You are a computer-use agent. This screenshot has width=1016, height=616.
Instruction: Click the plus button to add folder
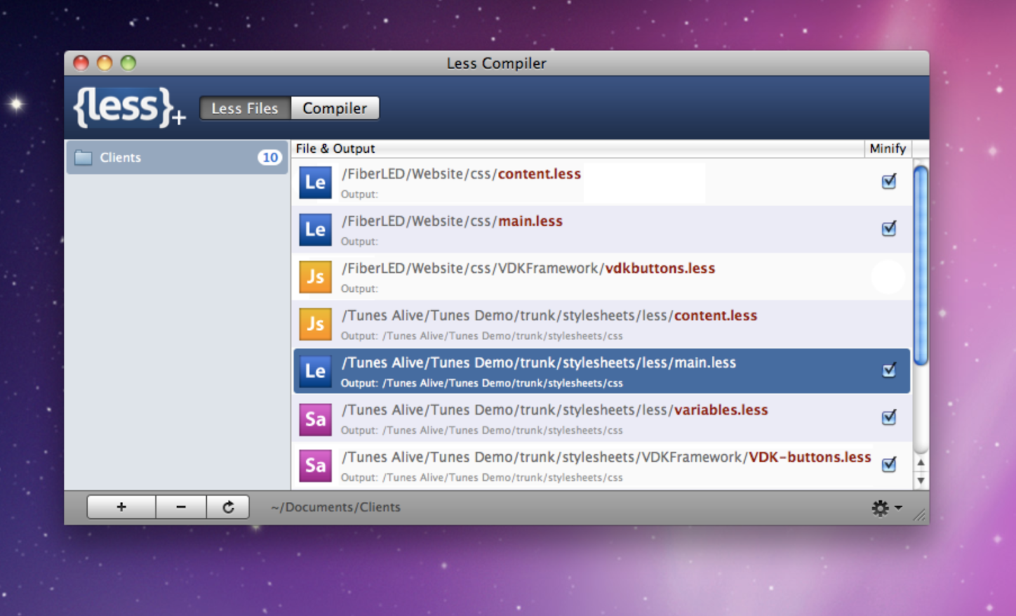pos(121,507)
